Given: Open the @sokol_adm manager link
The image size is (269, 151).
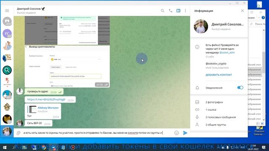Looking at the screenshot, I should pos(227,52).
